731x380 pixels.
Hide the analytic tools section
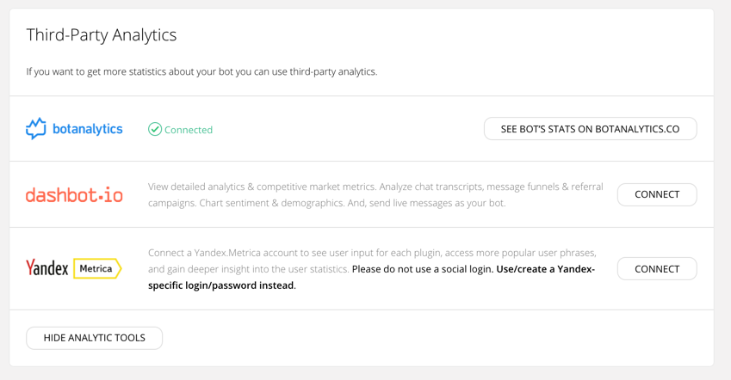94,338
